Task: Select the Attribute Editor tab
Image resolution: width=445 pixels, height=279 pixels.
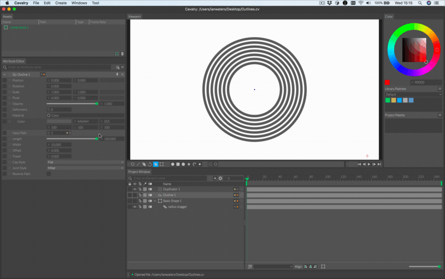Action: [14, 61]
